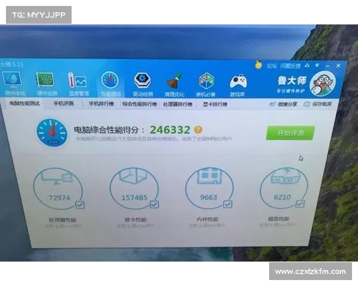Click the orange question mark beside score
Image resolution: width=358 pixels, height=286 pixels.
pyautogui.click(x=198, y=130)
